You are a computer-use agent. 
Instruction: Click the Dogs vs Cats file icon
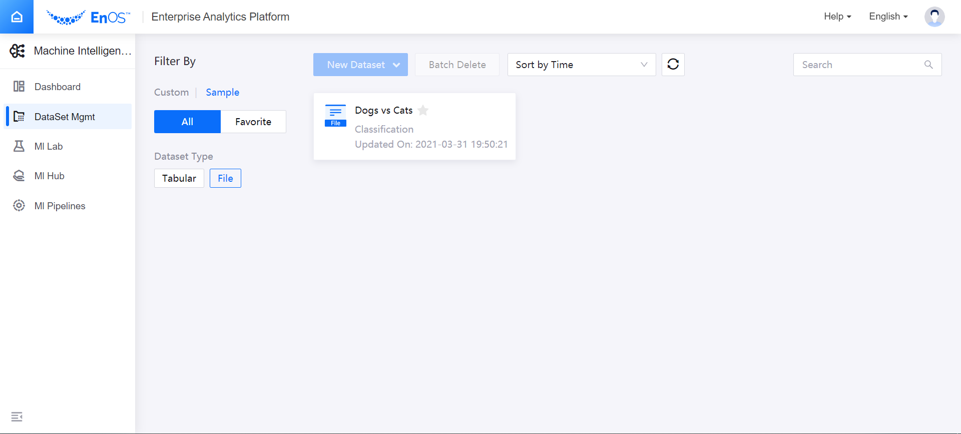[x=335, y=116]
